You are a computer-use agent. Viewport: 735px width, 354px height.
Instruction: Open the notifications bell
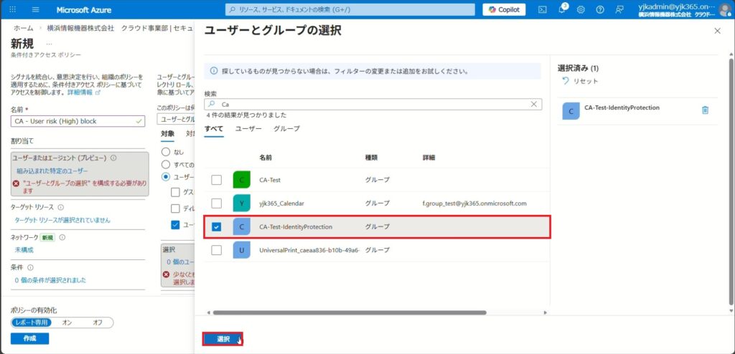pos(562,9)
